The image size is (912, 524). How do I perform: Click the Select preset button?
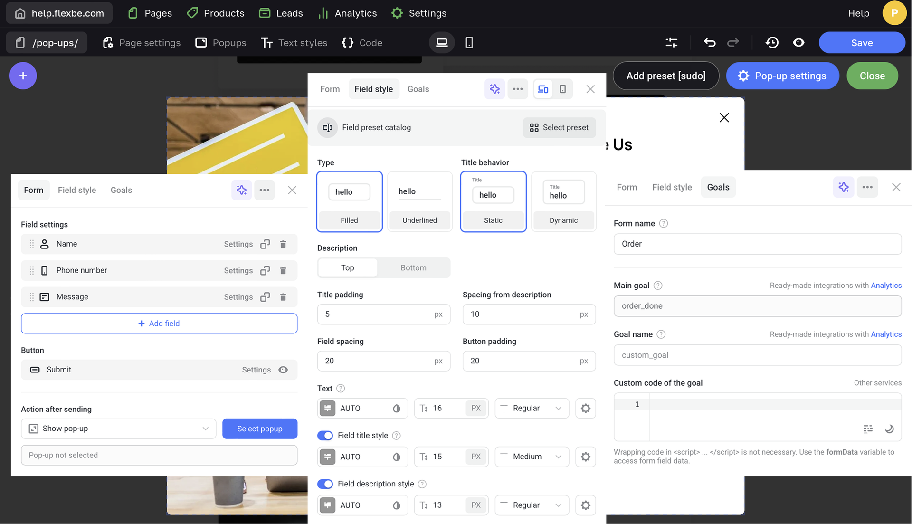point(559,128)
